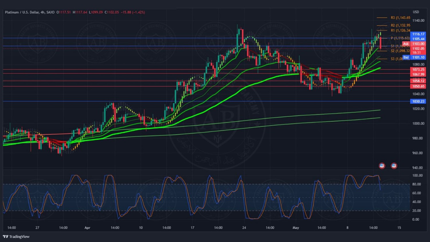Screen dimensions: 430x242
Task: Click 1000.00 on the price axis
Action: [418, 124]
